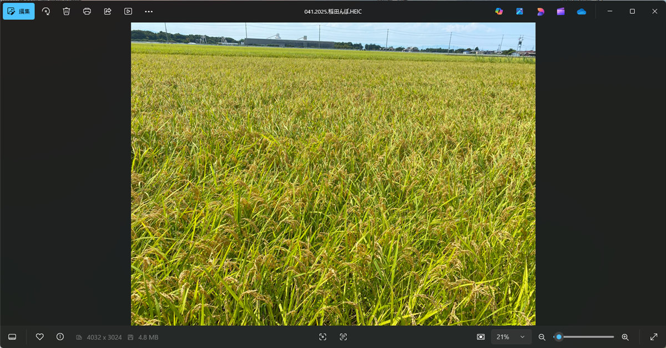Start the slideshow with the play icon

(128, 11)
